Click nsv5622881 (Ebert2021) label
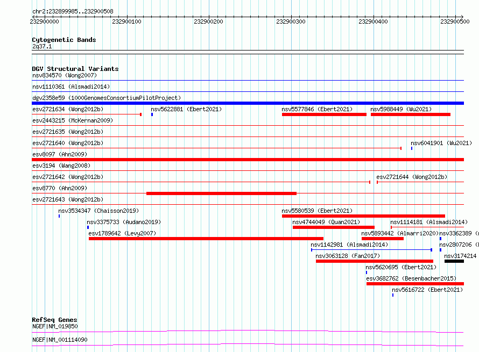 186,109
